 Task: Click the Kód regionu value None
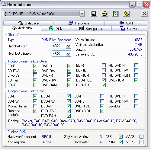[x=47, y=142]
